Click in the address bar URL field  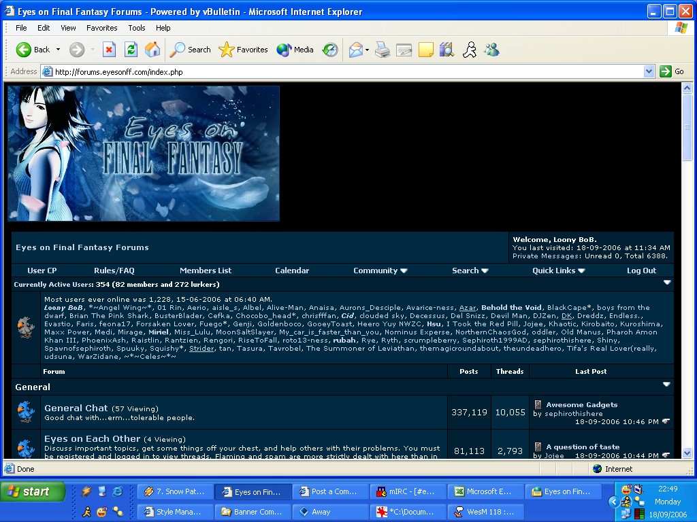[x=342, y=71]
